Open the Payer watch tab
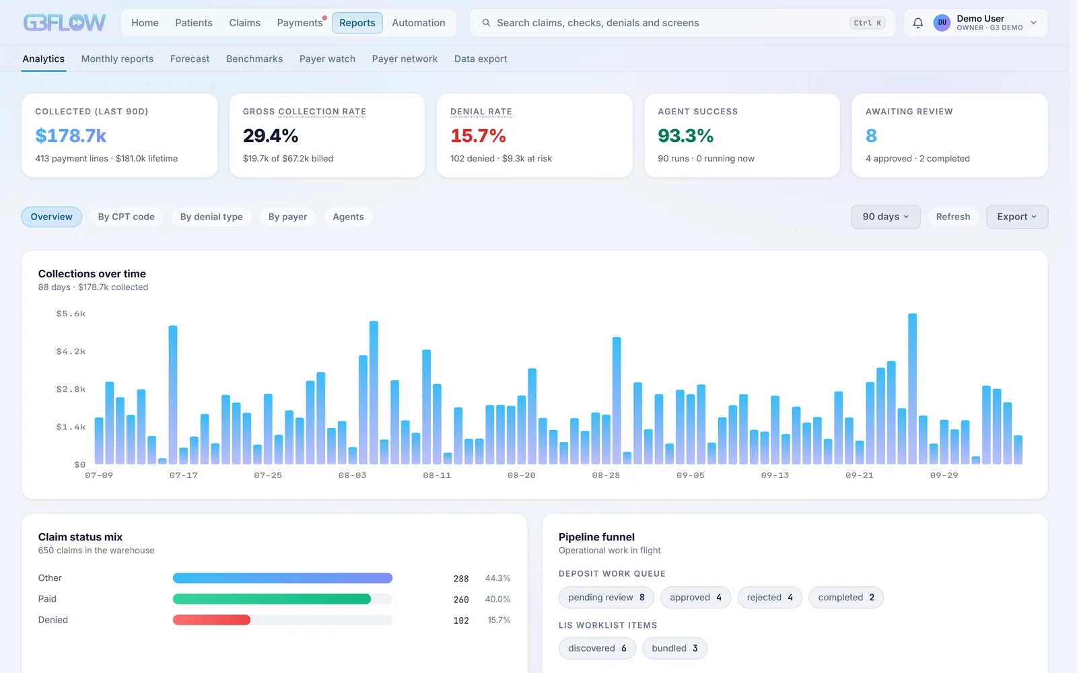The height and width of the screenshot is (673, 1077). pos(327,59)
